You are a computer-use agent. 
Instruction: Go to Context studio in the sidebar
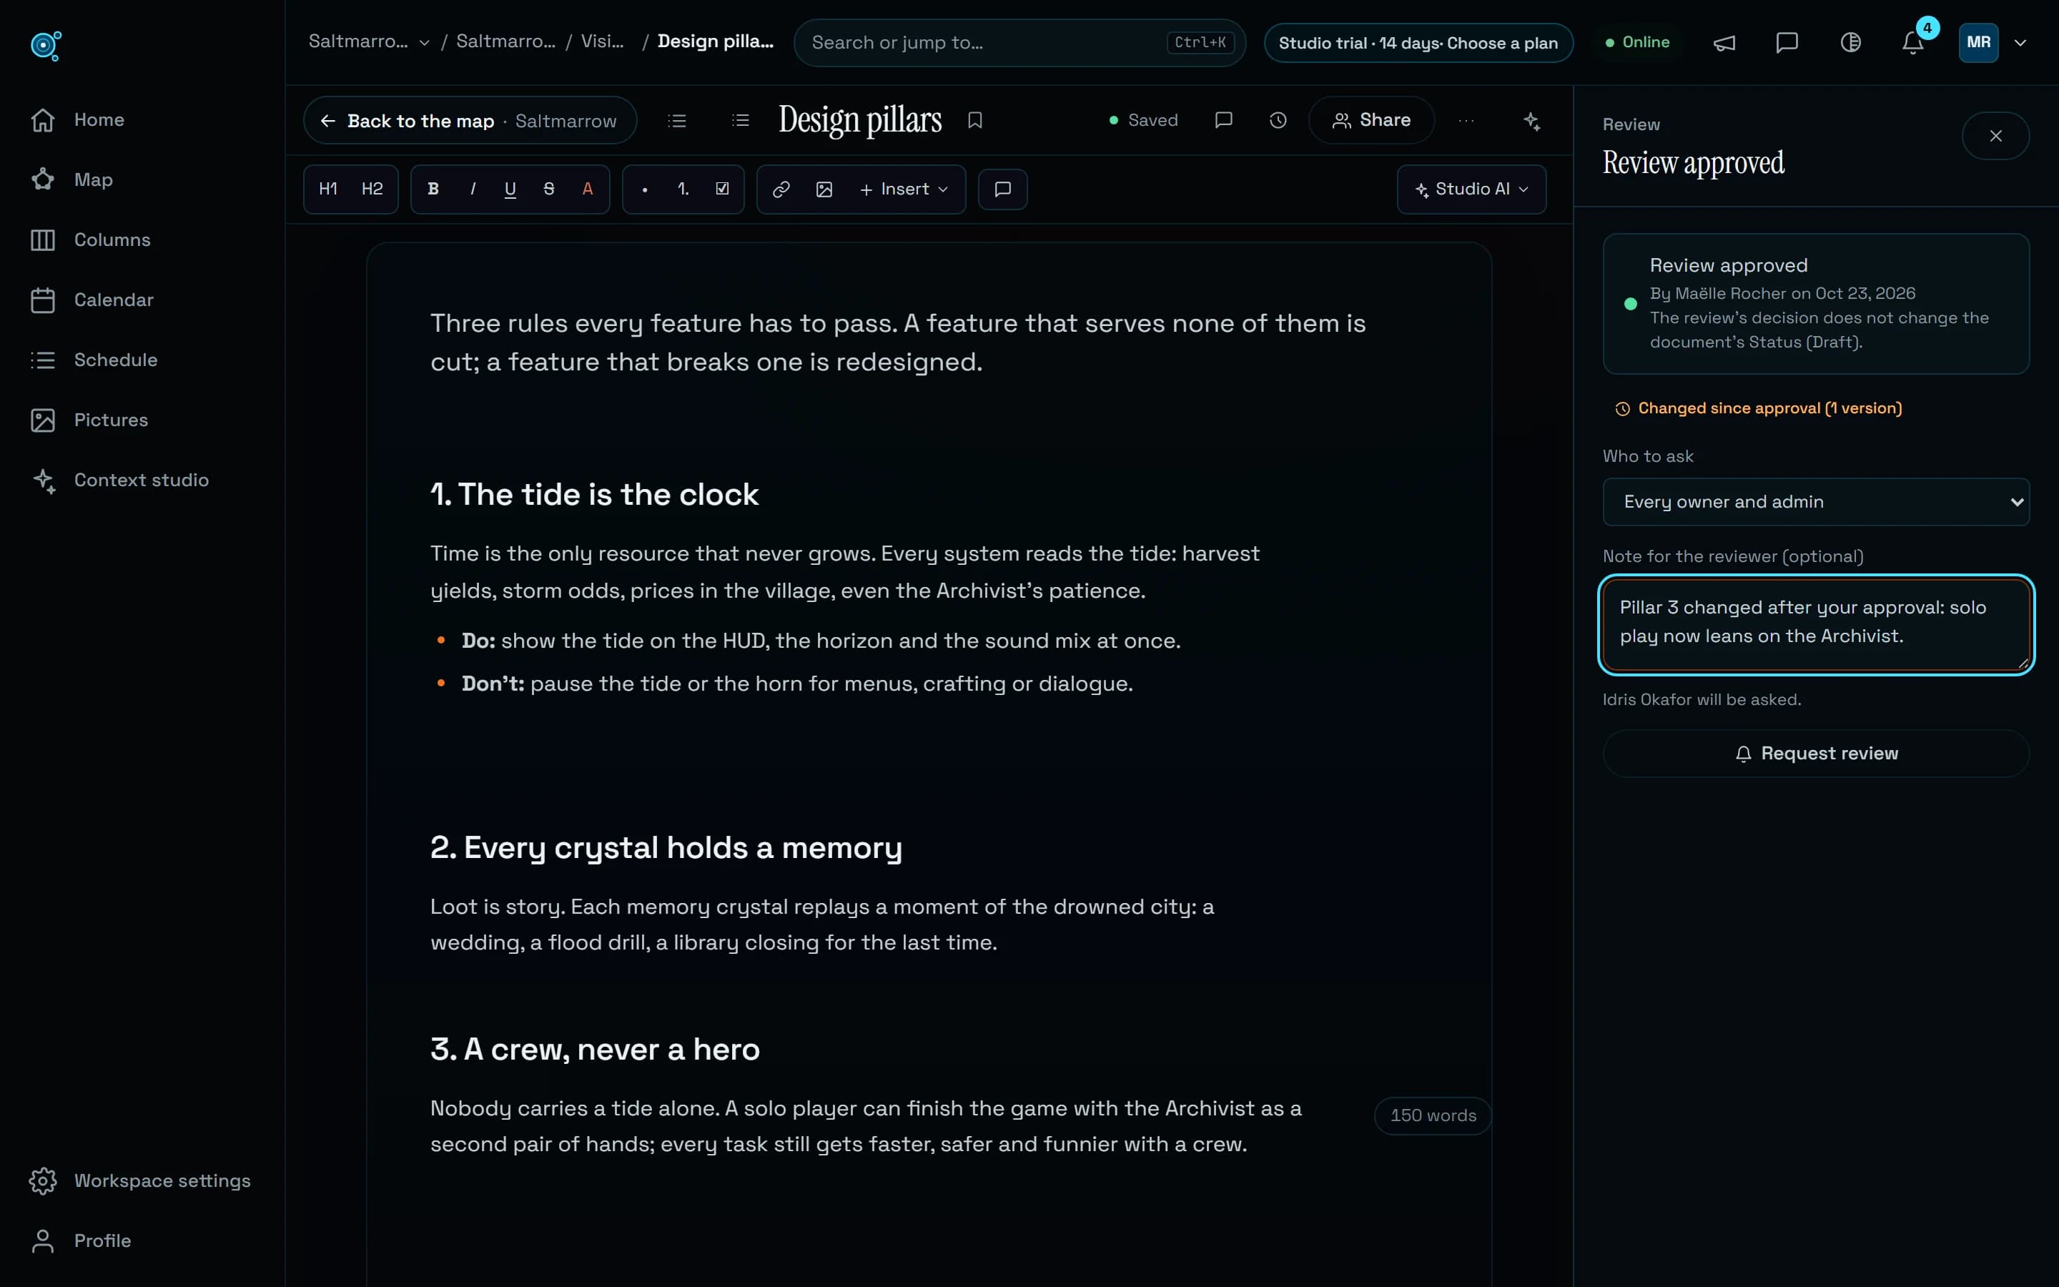point(142,480)
